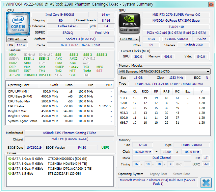Click the Socket H4 (LGA1151) platform field
This screenshot has height=192, width=216.
(x=81, y=39)
